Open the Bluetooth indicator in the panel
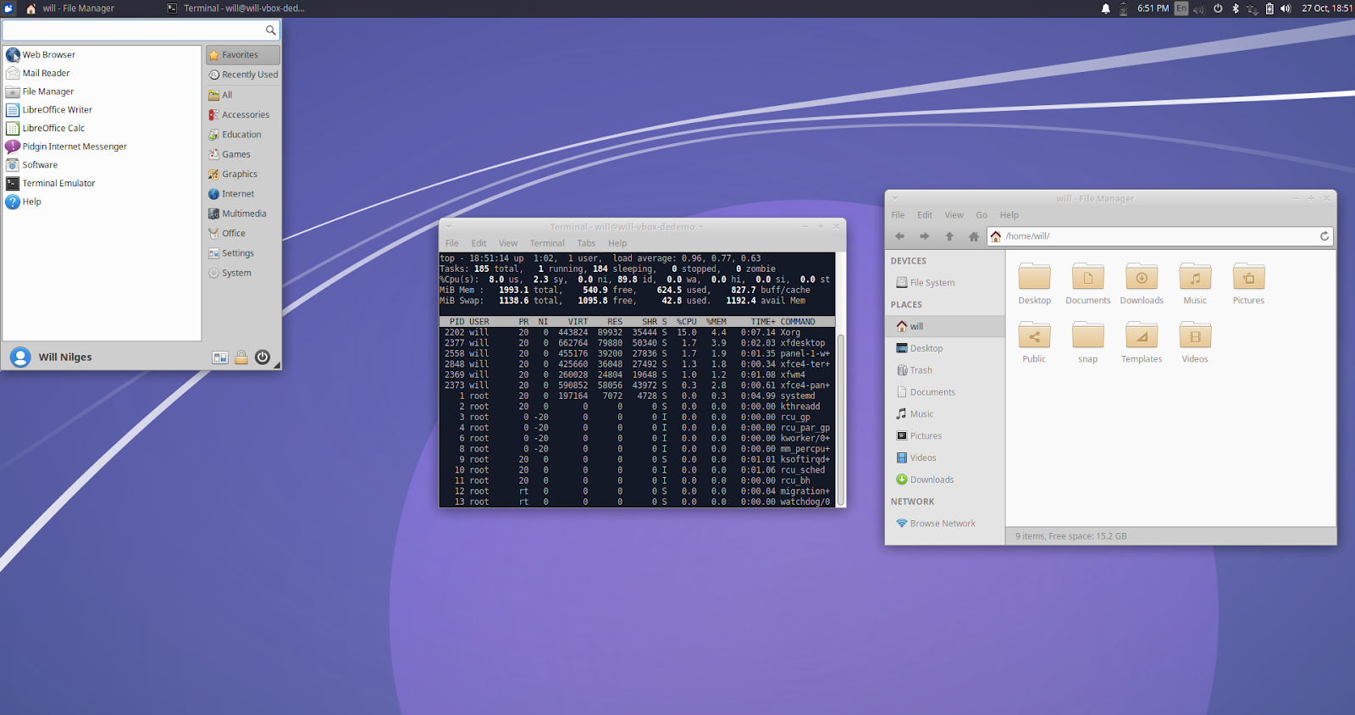 click(x=1235, y=8)
